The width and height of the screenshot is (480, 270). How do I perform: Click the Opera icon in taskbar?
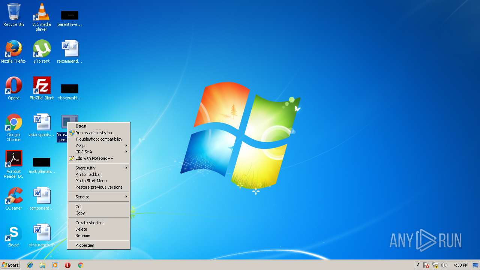tap(67, 265)
